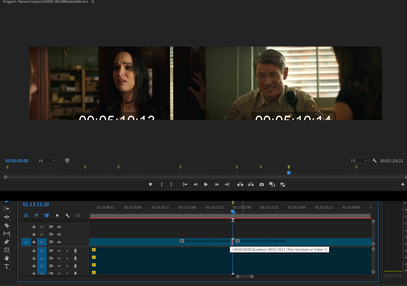The width and height of the screenshot is (407, 286).
Task: Select the Slip tool
Action: (x=6, y=233)
